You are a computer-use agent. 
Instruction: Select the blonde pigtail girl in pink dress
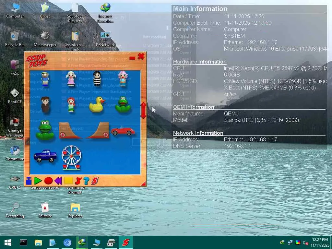(71, 79)
